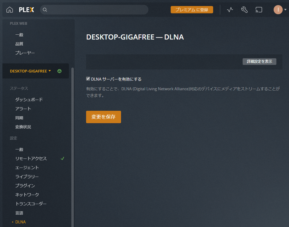Open the ダッシュボード status page
This screenshot has height=227, width=289.
[29, 100]
